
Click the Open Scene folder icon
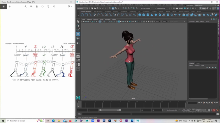tap(95, 8)
